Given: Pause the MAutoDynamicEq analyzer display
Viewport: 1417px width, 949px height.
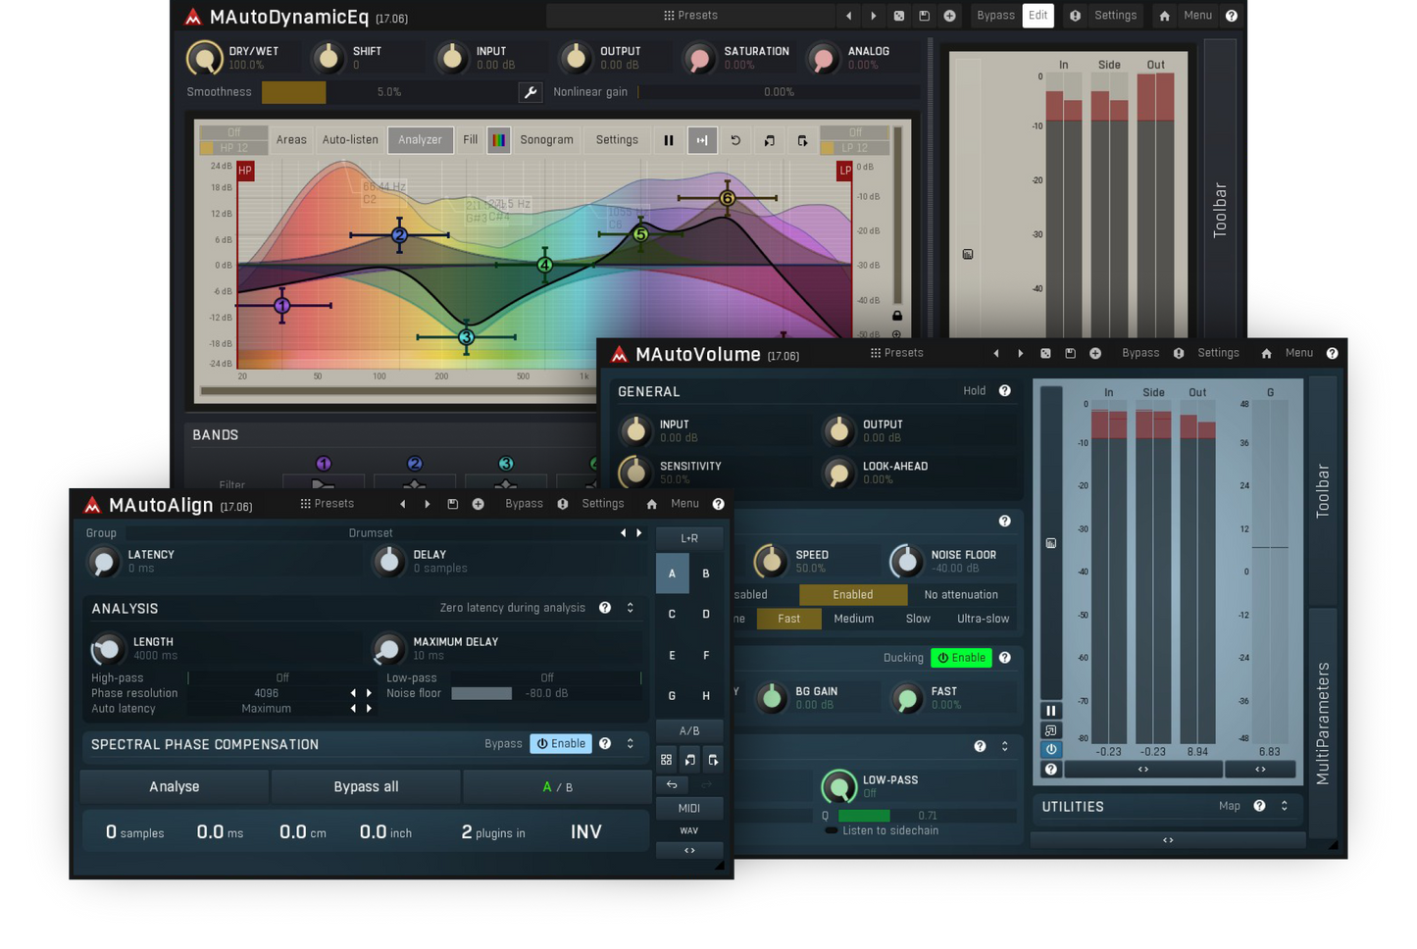Looking at the screenshot, I should coord(669,140).
